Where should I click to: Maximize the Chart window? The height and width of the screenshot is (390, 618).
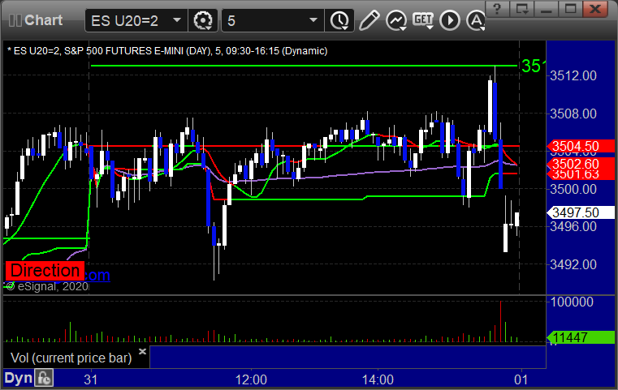coord(570,9)
